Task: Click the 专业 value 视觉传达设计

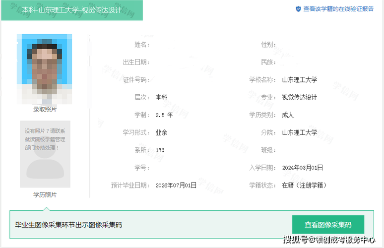Action: click(299, 97)
